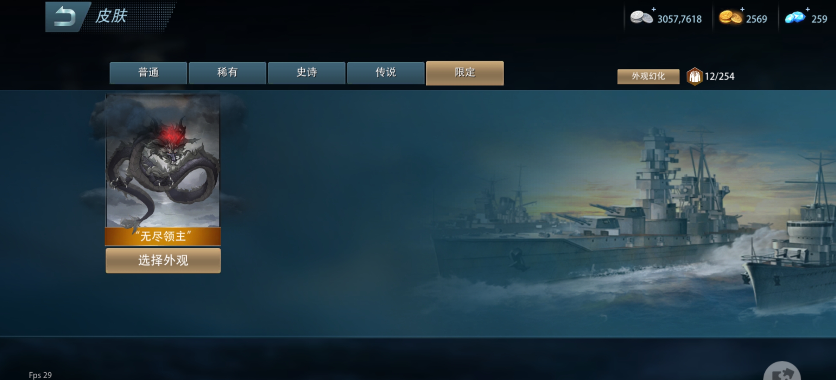Click the 外观幻化 button
Image resolution: width=836 pixels, height=380 pixels.
(648, 76)
